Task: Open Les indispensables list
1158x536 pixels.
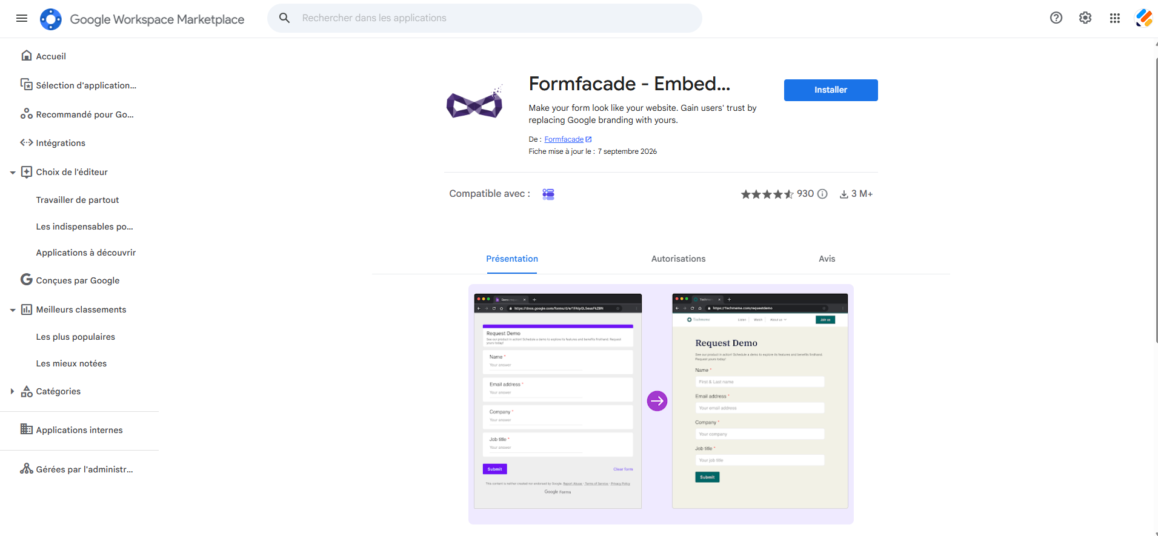Action: pyautogui.click(x=84, y=227)
